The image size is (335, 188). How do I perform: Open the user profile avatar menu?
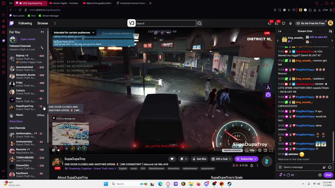click(x=330, y=23)
